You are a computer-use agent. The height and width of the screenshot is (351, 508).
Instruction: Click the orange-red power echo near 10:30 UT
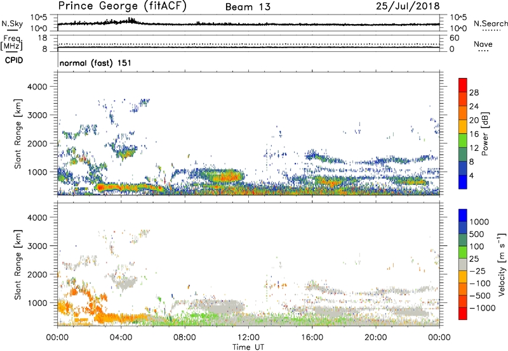click(x=227, y=177)
